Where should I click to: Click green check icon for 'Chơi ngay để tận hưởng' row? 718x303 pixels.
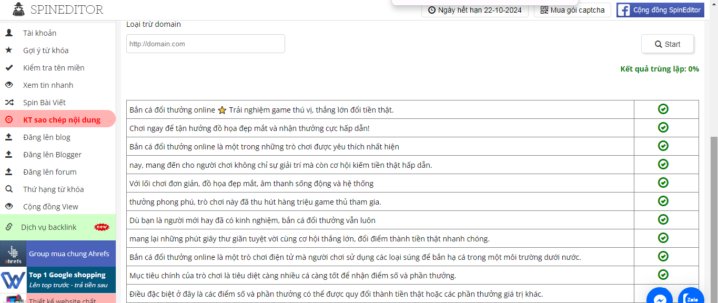pos(663,127)
